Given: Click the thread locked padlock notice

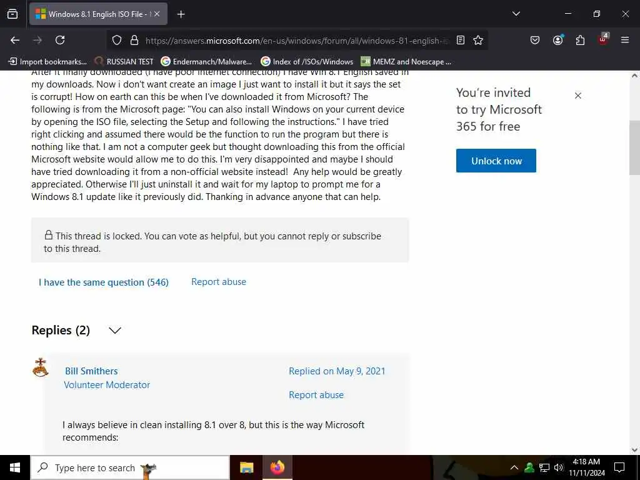Looking at the screenshot, I should 220,240.
